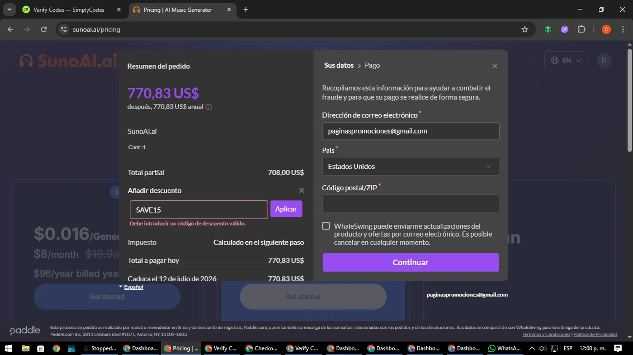Viewport: 633px width, 355px height.
Task: Open the Windows Start menu
Action: 8,348
